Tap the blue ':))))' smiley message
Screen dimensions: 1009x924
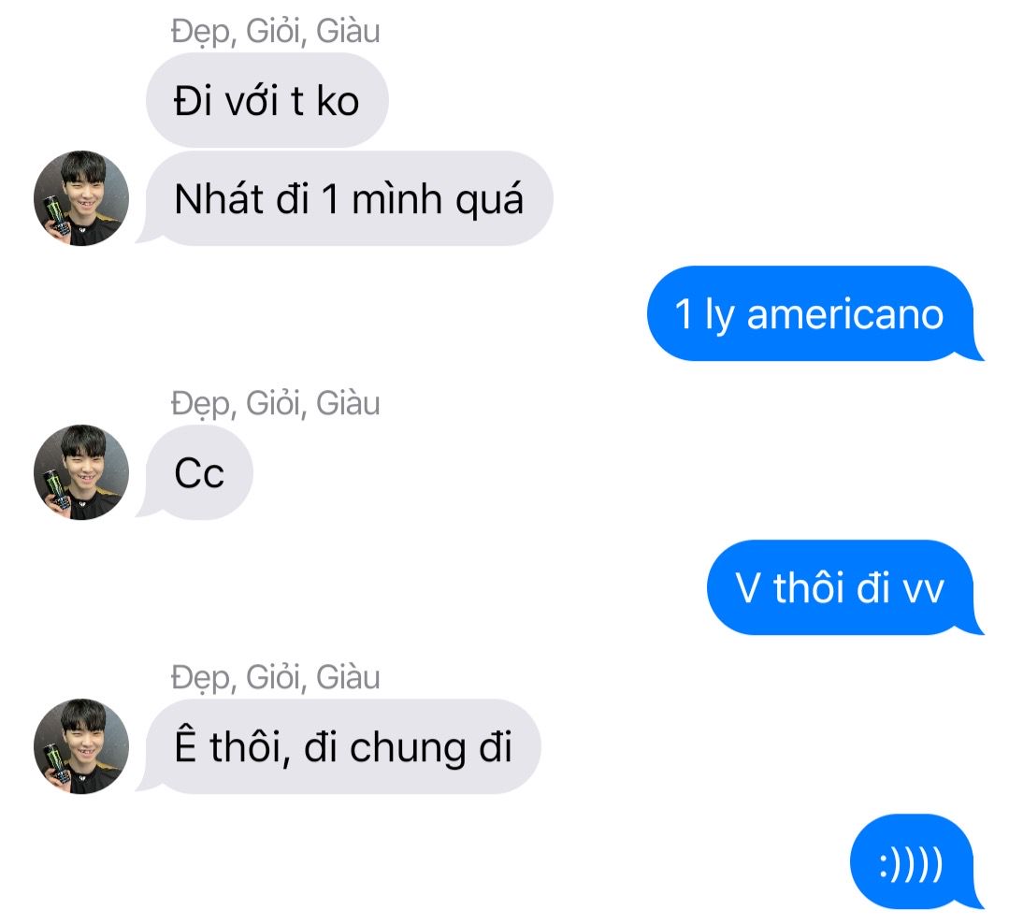coord(917,861)
